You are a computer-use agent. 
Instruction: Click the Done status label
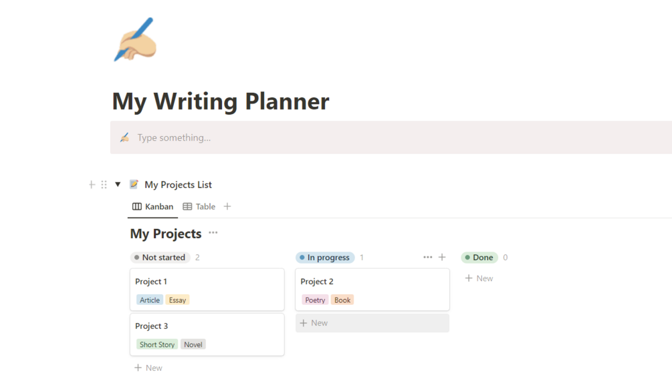[479, 258]
